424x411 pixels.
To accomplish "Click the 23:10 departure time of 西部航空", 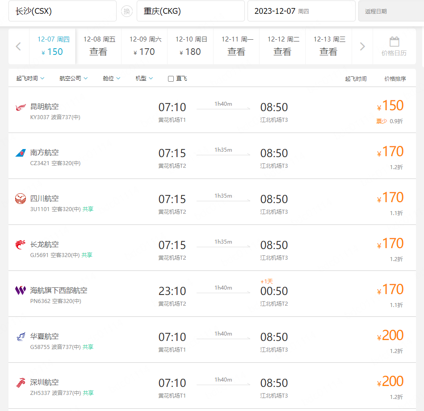I will tap(172, 291).
